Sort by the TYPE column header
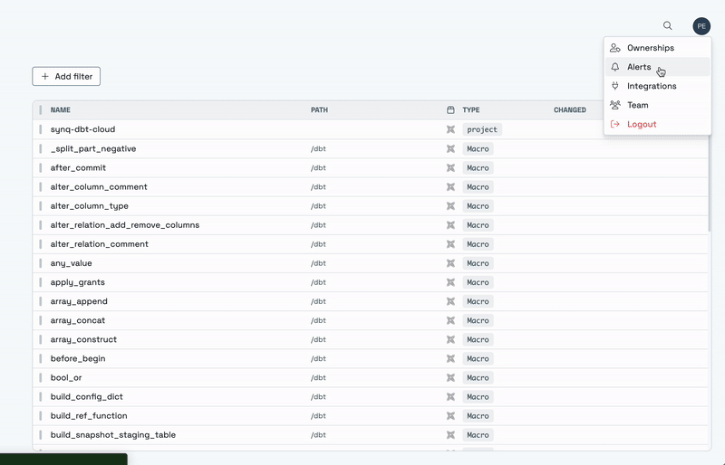Viewport: 725px width, 465px height. pyautogui.click(x=471, y=109)
